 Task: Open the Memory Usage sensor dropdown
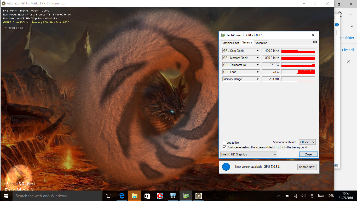[257, 79]
